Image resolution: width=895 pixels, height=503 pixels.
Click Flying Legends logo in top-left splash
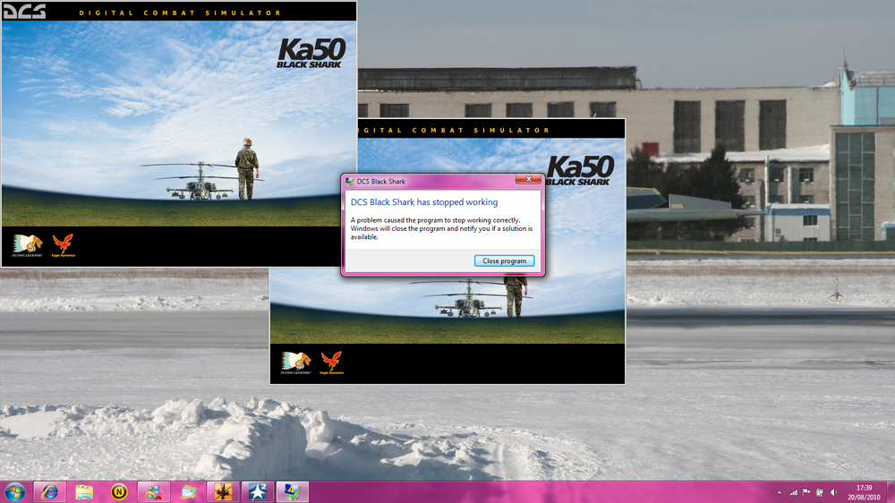pyautogui.click(x=28, y=245)
